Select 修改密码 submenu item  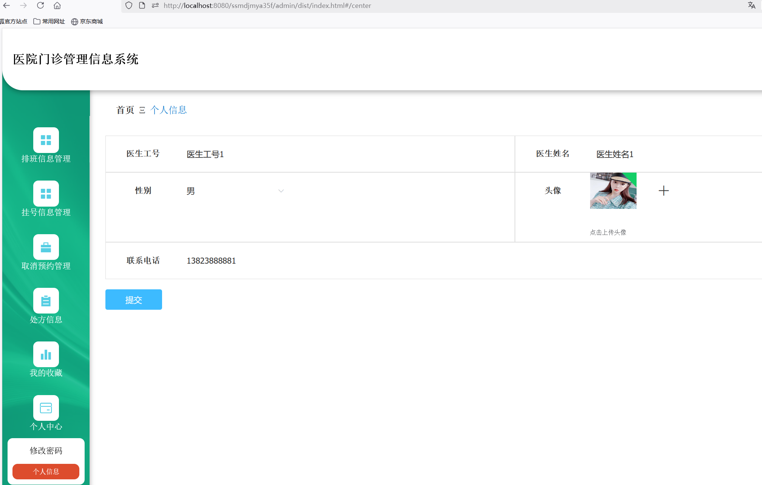point(46,451)
